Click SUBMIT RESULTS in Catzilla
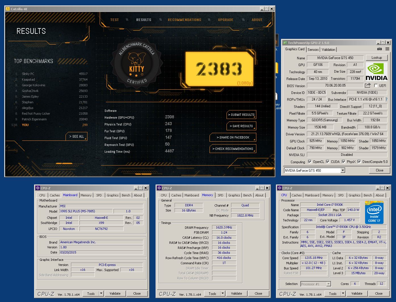The height and width of the screenshot is (302, 396). [242, 115]
